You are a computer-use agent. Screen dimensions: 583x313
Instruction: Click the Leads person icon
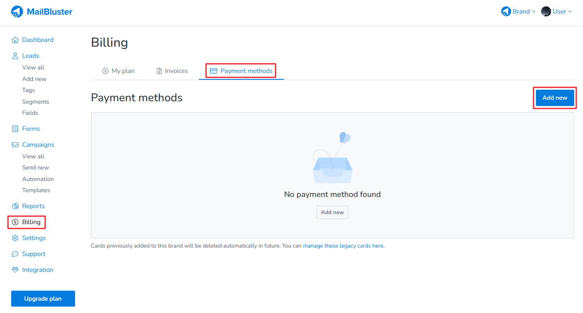tap(15, 56)
